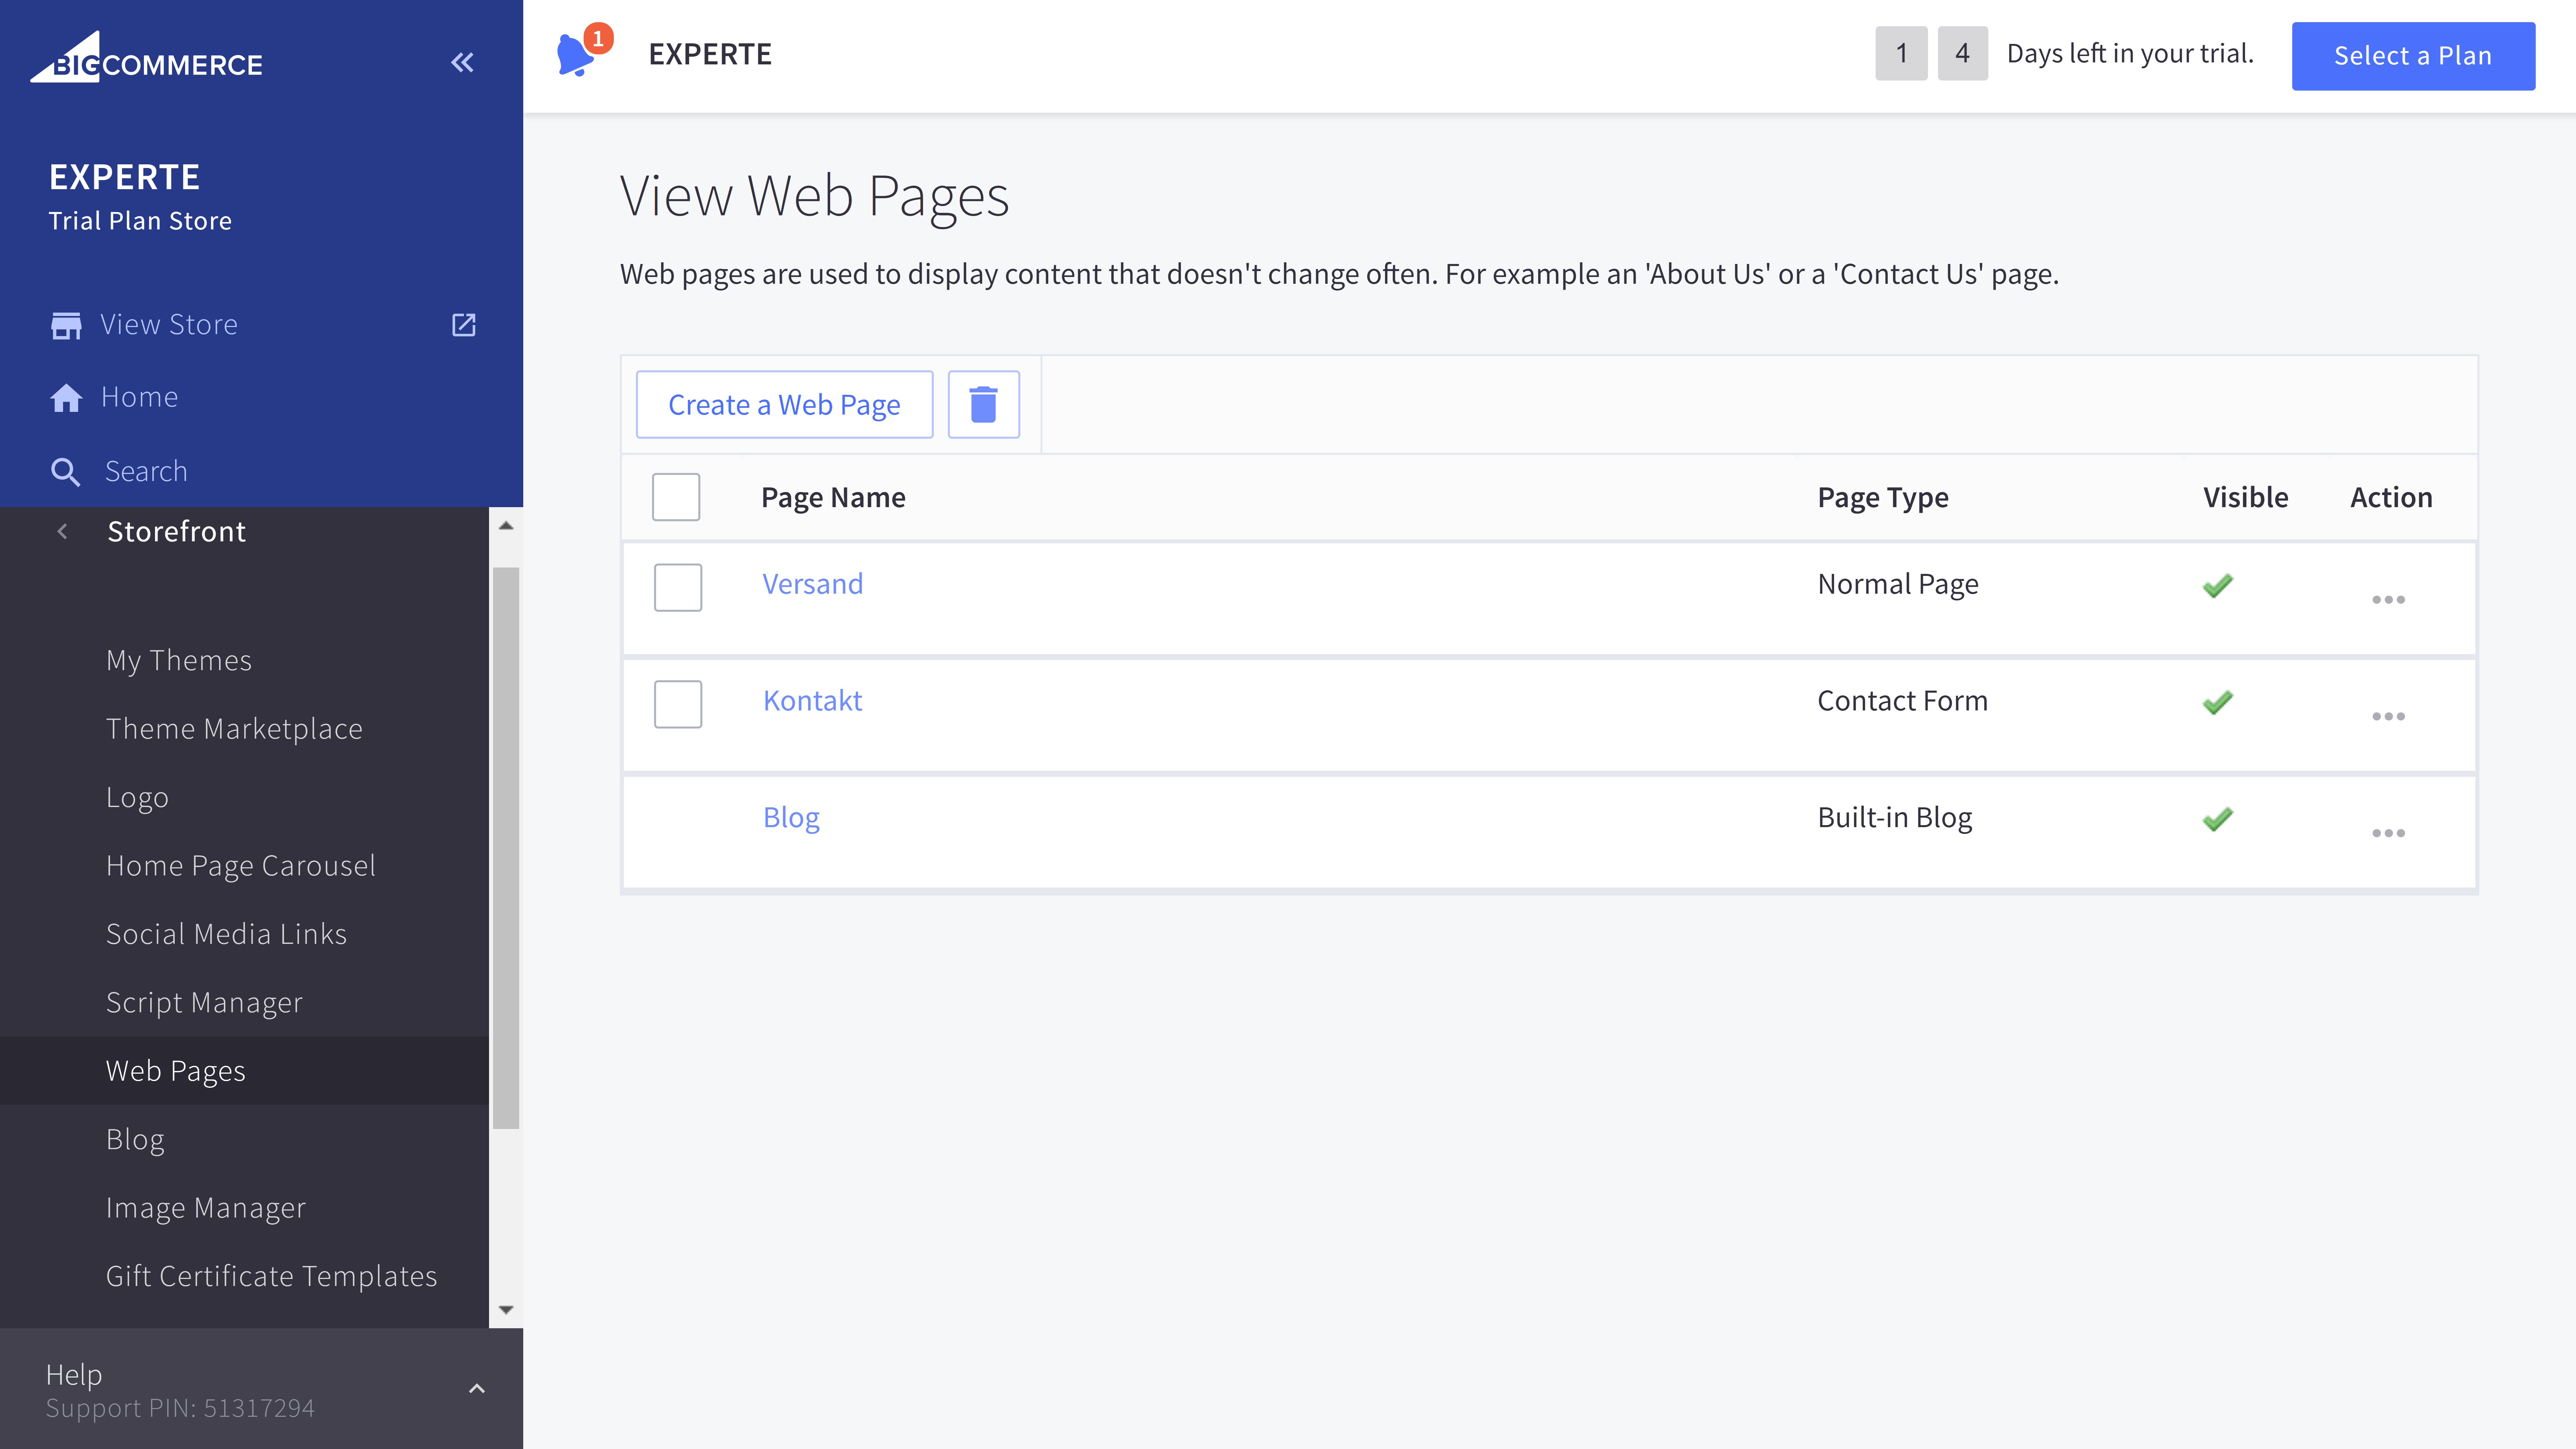Viewport: 2576px width, 1449px height.
Task: Click Support PIN: 51317294 text
Action: tap(180, 1409)
